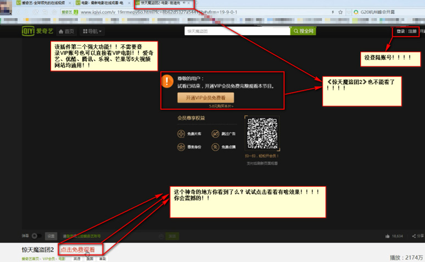
Task: Toggle the 弹幕 bullet comment switch
Action: point(36,236)
